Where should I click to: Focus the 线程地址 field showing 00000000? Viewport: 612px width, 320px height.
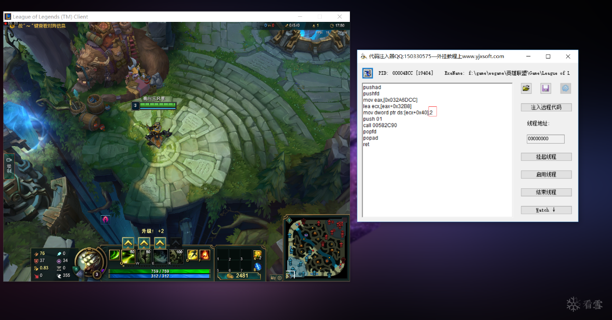546,139
